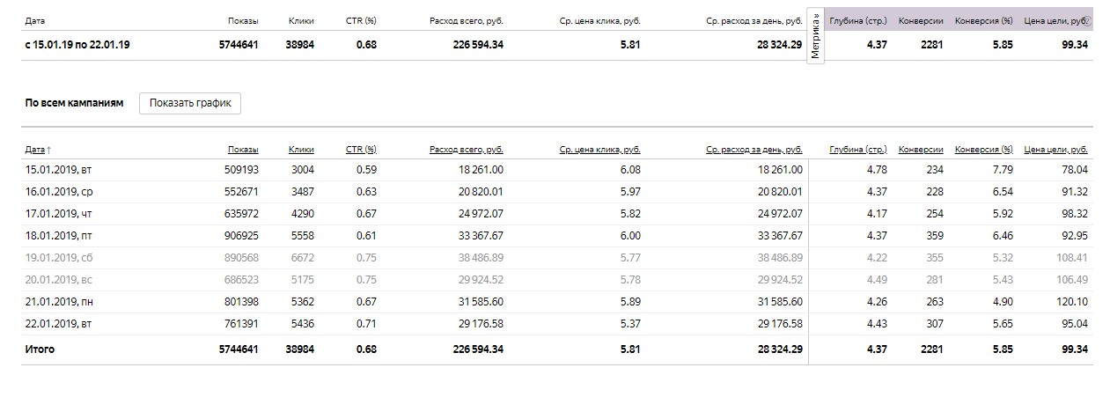The image size is (1110, 397).
Task: Sort by Ср. расход за день header
Action: click(x=753, y=150)
